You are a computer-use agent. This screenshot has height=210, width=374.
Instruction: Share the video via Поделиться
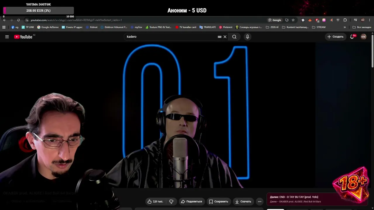191,202
